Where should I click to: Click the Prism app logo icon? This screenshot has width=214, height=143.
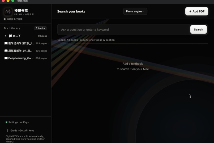pyautogui.click(x=8, y=12)
